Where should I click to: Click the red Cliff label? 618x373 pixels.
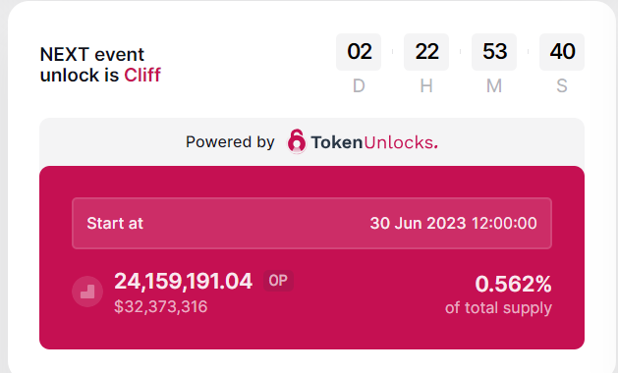[142, 75]
